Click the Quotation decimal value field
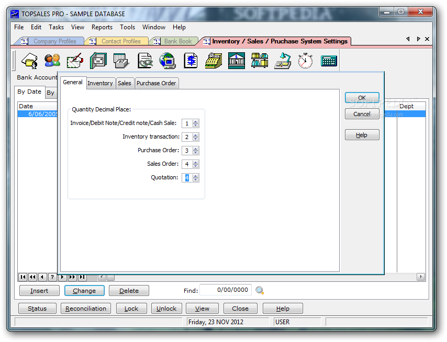The width and height of the screenshot is (447, 342). point(187,178)
